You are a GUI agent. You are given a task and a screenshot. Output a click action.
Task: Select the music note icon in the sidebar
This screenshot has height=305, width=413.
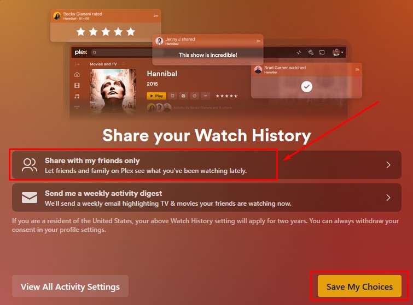tap(77, 96)
